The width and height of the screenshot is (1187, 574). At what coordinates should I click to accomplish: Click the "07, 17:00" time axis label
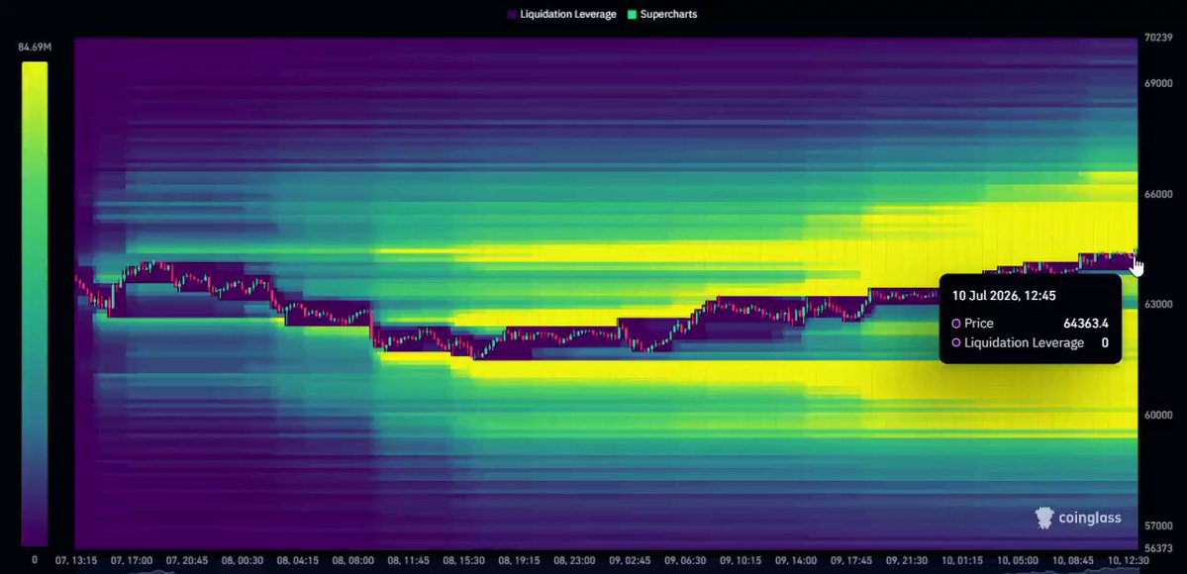(x=132, y=561)
